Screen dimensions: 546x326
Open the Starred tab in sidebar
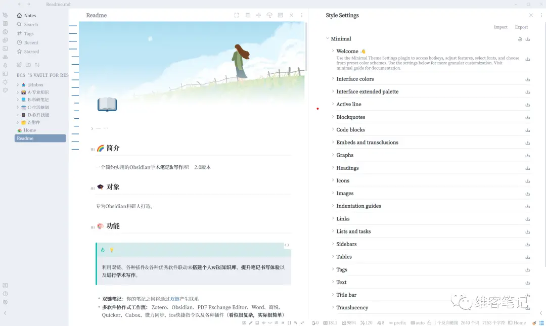[x=28, y=52]
